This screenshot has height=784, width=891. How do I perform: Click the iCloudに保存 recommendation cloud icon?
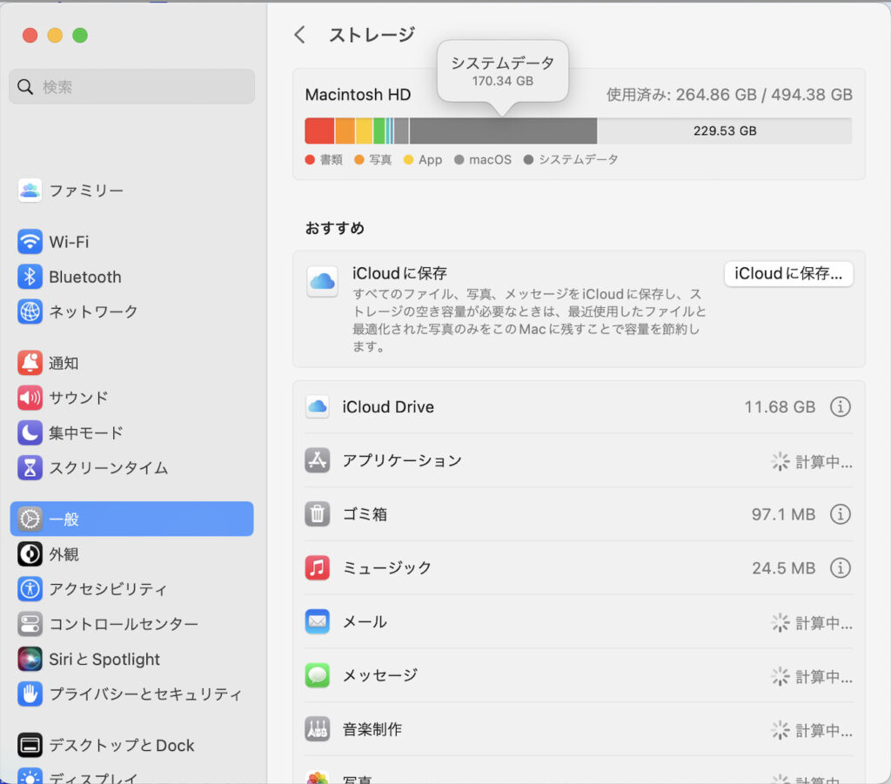pyautogui.click(x=322, y=281)
